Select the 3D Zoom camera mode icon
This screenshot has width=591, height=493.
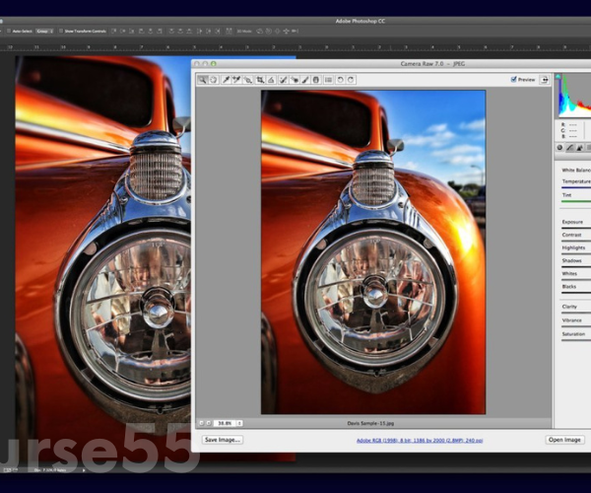coord(295,31)
